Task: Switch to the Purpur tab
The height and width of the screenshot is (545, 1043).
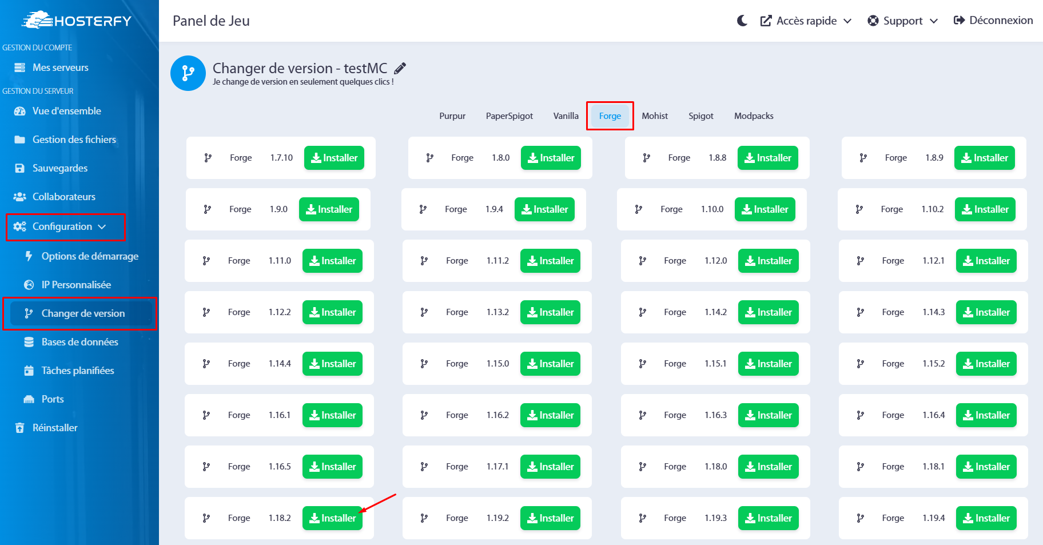Action: [452, 116]
